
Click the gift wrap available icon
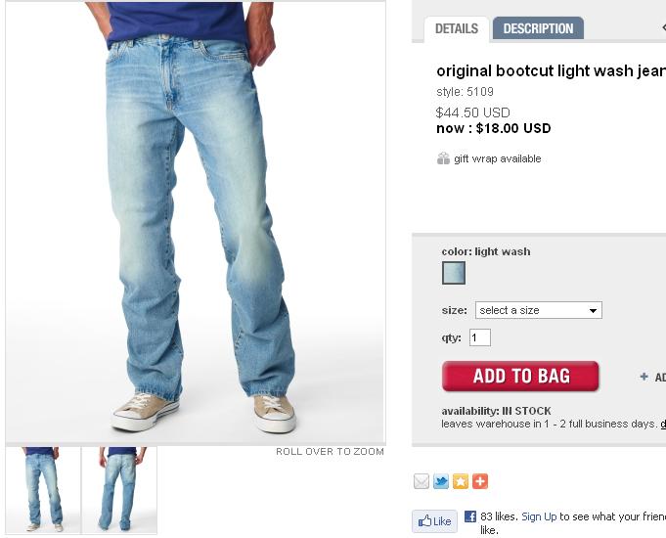(443, 158)
